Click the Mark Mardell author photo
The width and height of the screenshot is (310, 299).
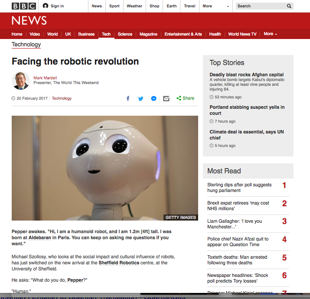(x=20, y=81)
